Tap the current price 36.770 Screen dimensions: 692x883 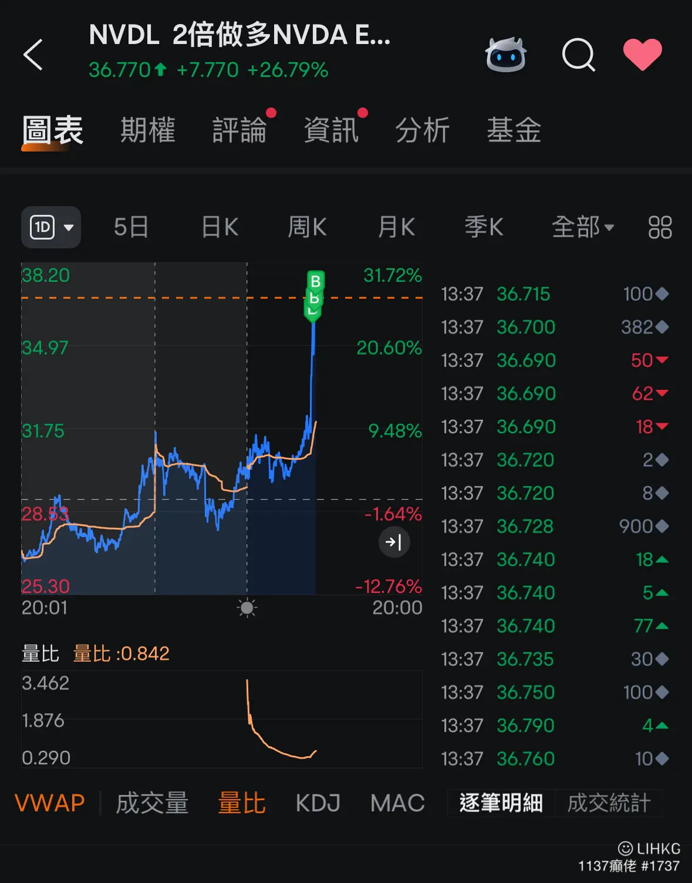(x=120, y=70)
